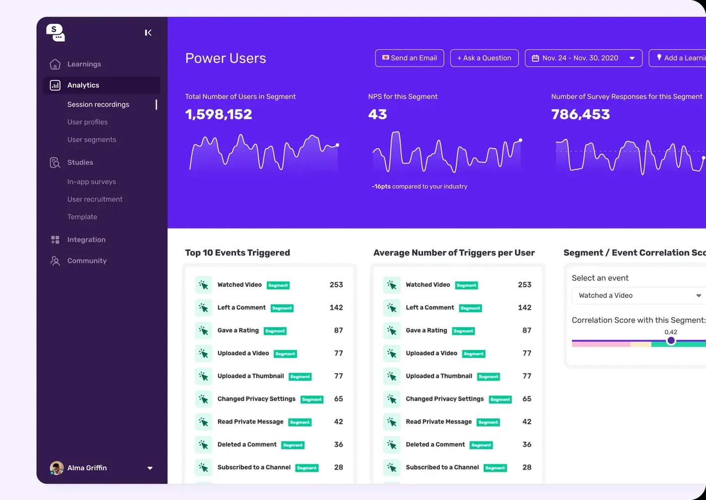Image resolution: width=706 pixels, height=500 pixels.
Task: Click cursor icon beside Changed Privacy Settings in Top 10 Events
Action: click(204, 399)
